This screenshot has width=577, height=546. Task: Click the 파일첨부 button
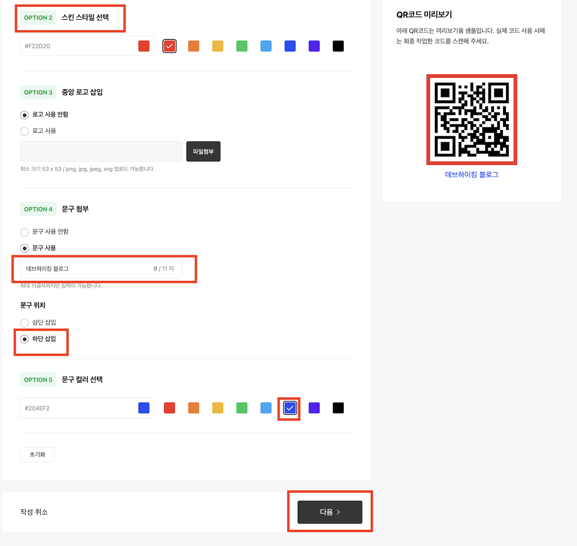click(203, 152)
